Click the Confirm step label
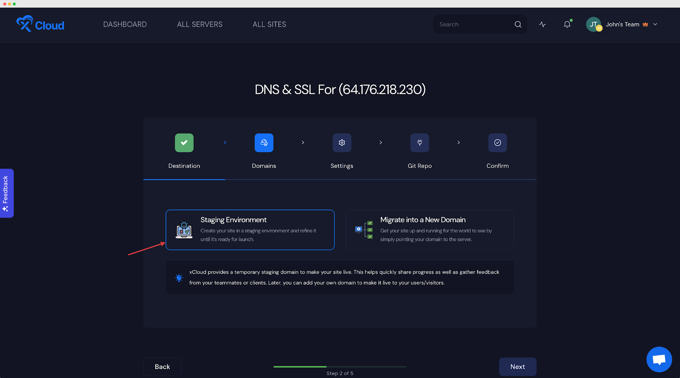680x378 pixels. tap(498, 166)
